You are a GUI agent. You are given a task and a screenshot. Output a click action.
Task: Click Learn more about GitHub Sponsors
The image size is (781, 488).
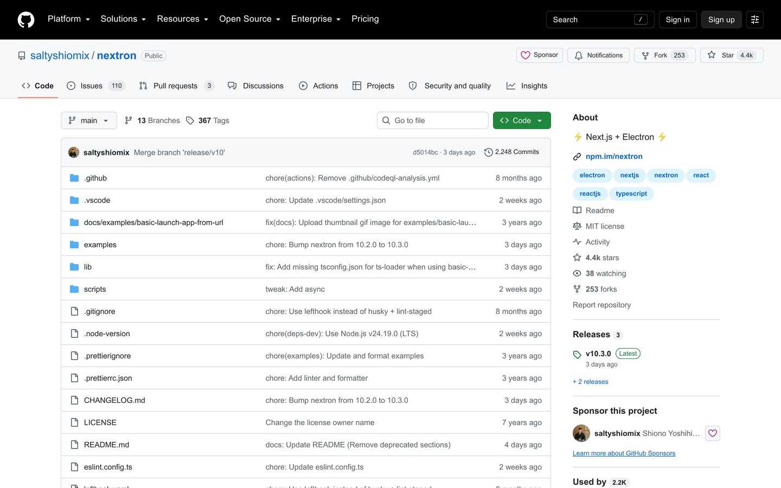624,453
